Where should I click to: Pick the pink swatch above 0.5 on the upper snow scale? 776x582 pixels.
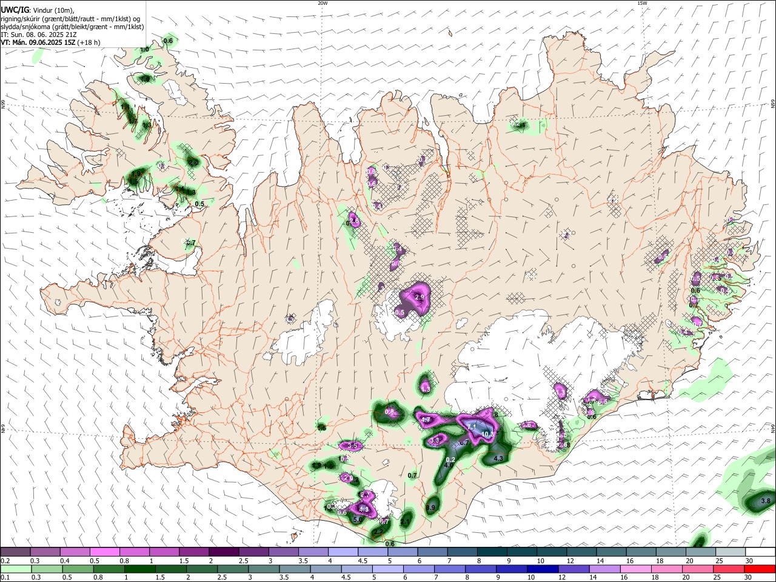[x=104, y=552]
